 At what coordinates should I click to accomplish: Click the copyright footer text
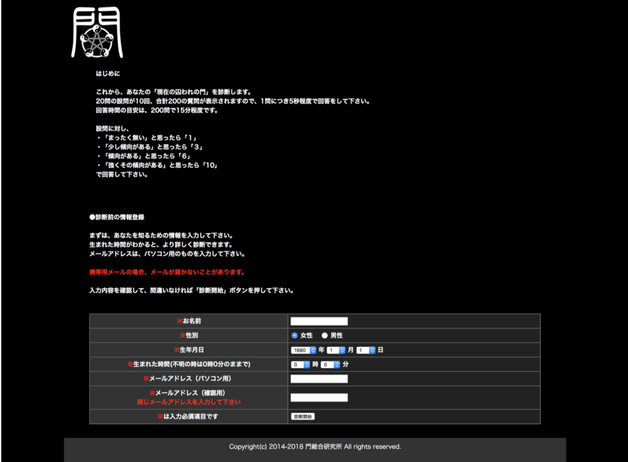tap(315, 447)
